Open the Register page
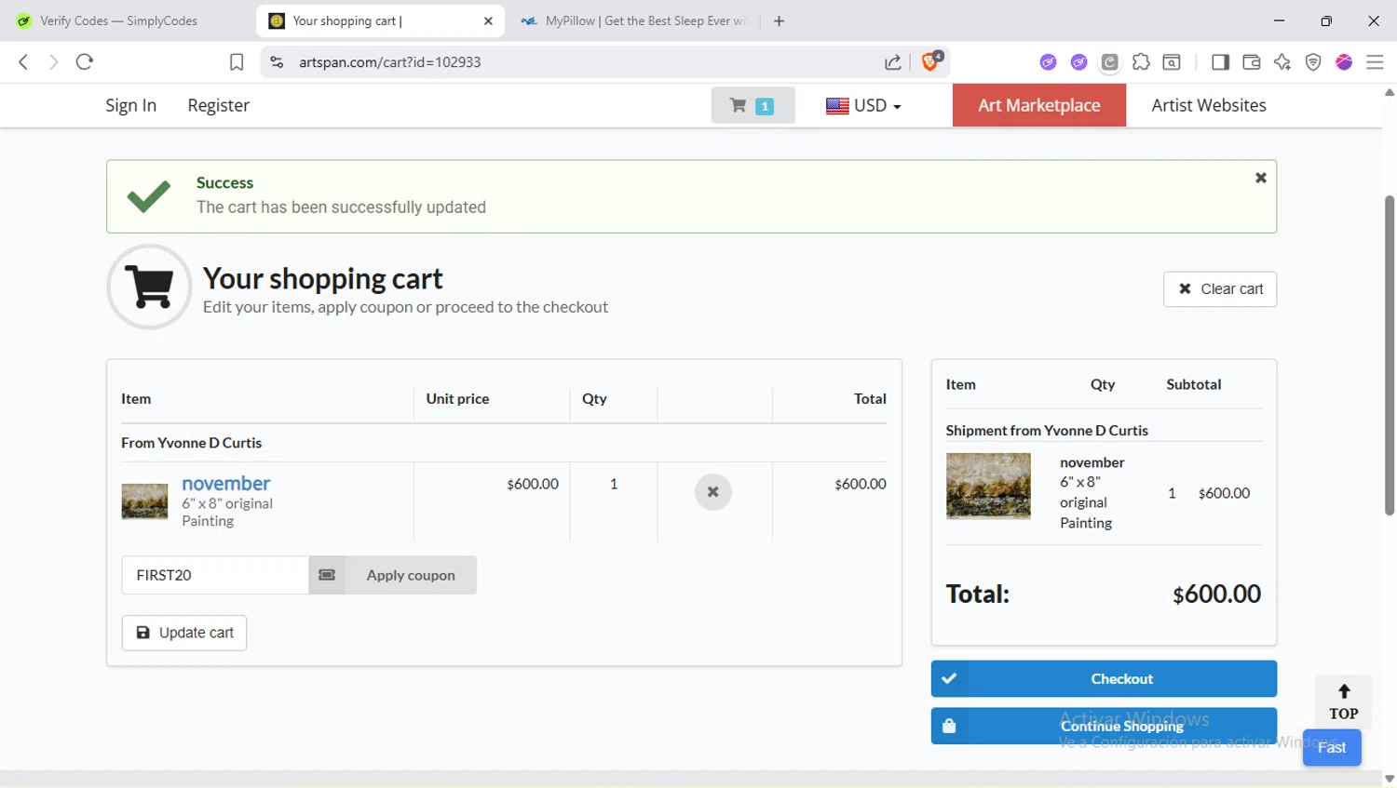The image size is (1397, 788). click(x=218, y=105)
